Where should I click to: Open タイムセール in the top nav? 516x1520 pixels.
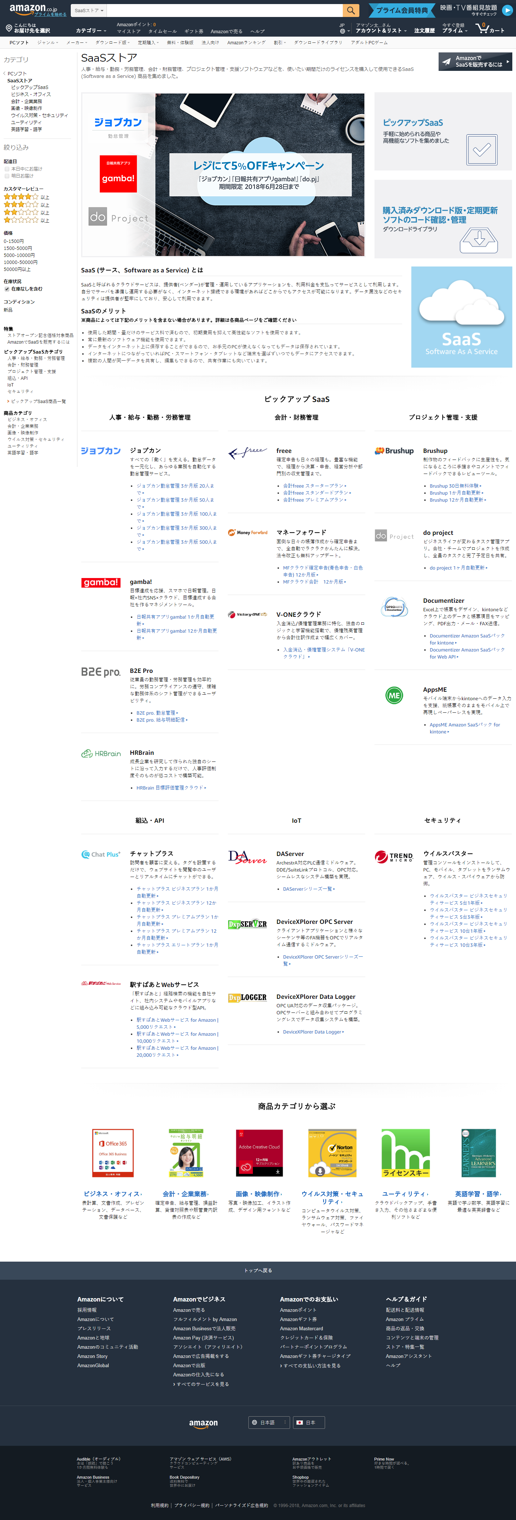pos(163,31)
